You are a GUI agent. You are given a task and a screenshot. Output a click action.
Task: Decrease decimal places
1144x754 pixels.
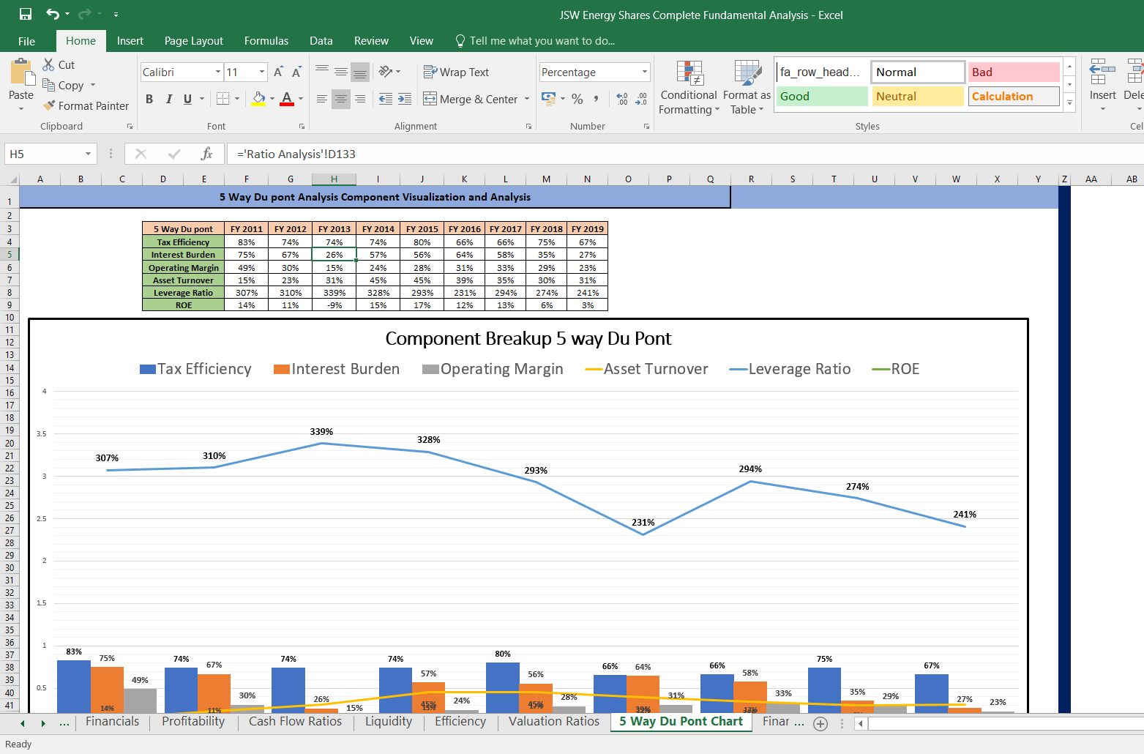click(641, 99)
